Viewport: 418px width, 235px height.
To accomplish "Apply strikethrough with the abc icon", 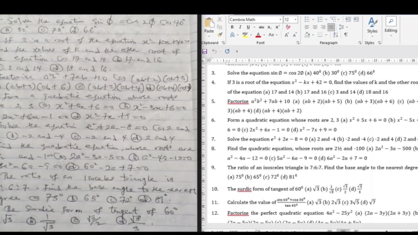I will click(261, 27).
